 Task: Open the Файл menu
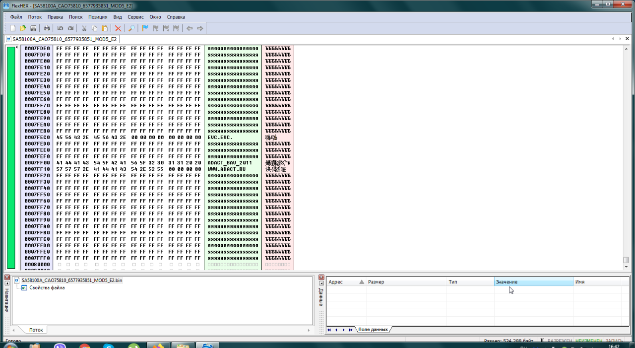[x=16, y=17]
